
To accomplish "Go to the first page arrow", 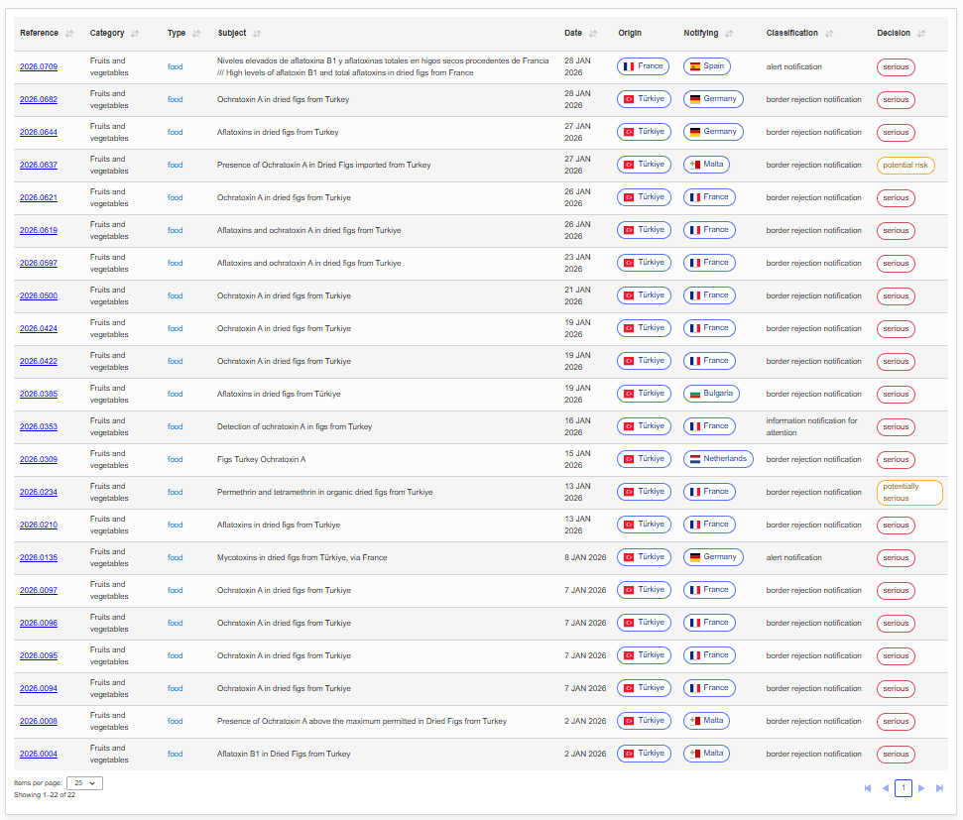I will 868,788.
